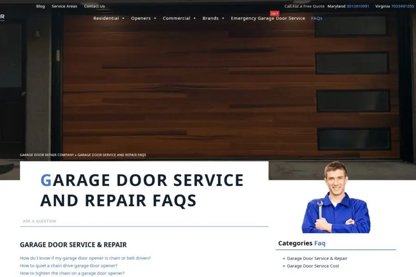Visit the Service Areas page
The width and height of the screenshot is (416, 277).
(x=64, y=6)
